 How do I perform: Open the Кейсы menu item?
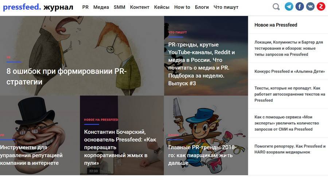click(162, 7)
